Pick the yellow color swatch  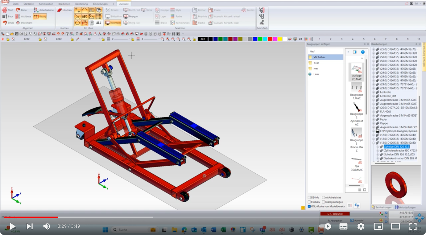280,39
